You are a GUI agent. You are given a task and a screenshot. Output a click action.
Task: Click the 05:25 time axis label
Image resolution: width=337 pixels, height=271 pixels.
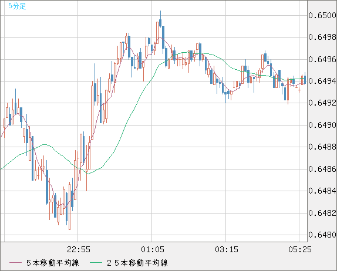(300, 249)
